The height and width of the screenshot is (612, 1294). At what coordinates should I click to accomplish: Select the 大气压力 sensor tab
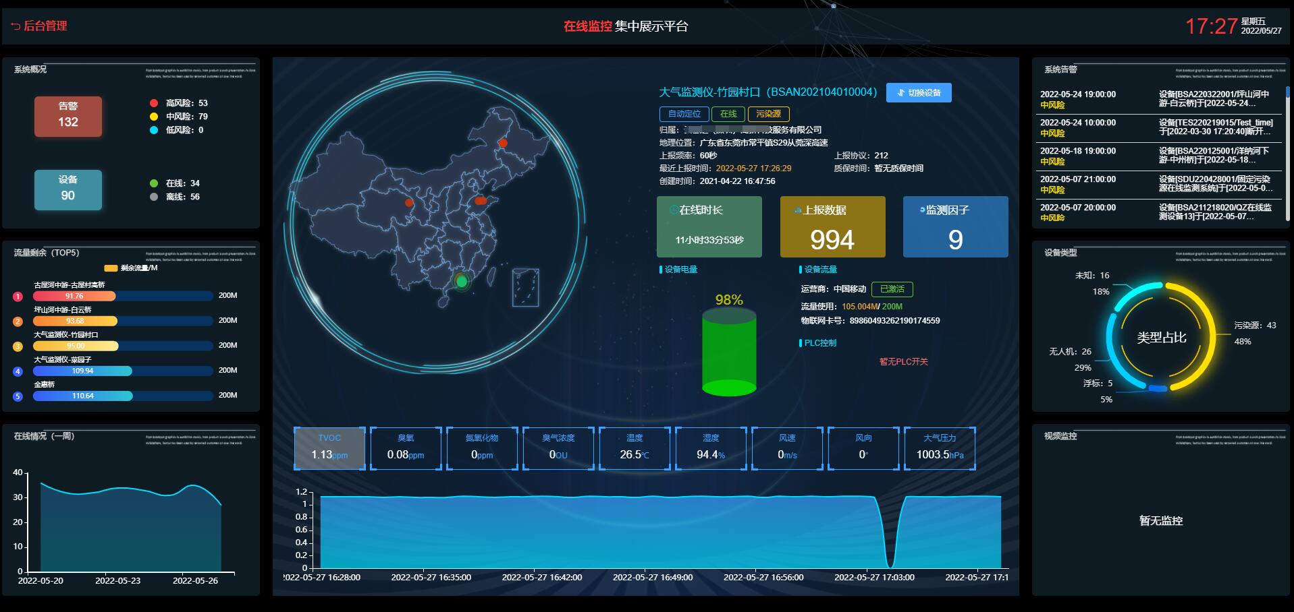coord(940,448)
